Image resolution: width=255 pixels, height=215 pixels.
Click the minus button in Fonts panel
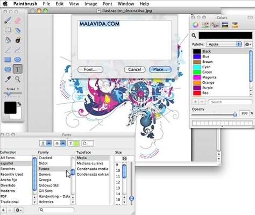click(10, 210)
